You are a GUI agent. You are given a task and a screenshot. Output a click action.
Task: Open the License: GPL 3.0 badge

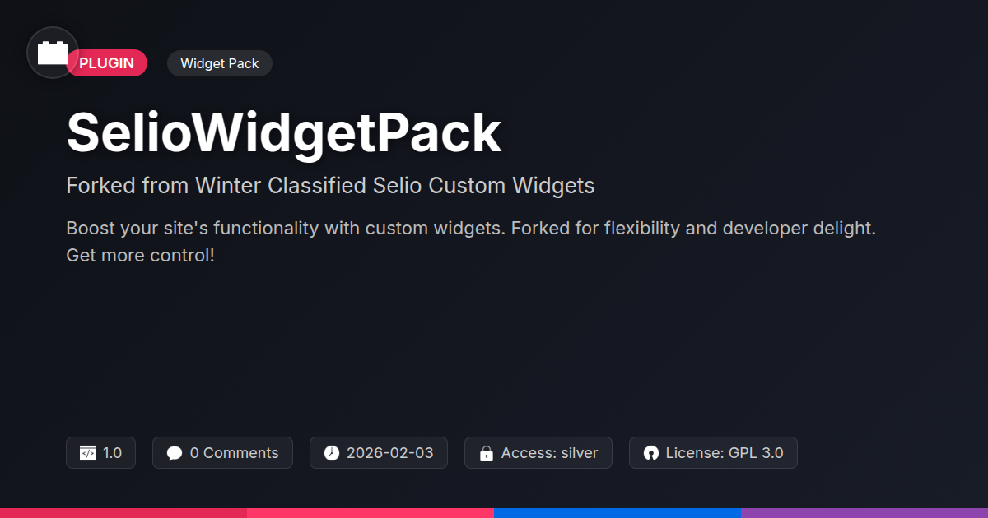coord(713,453)
